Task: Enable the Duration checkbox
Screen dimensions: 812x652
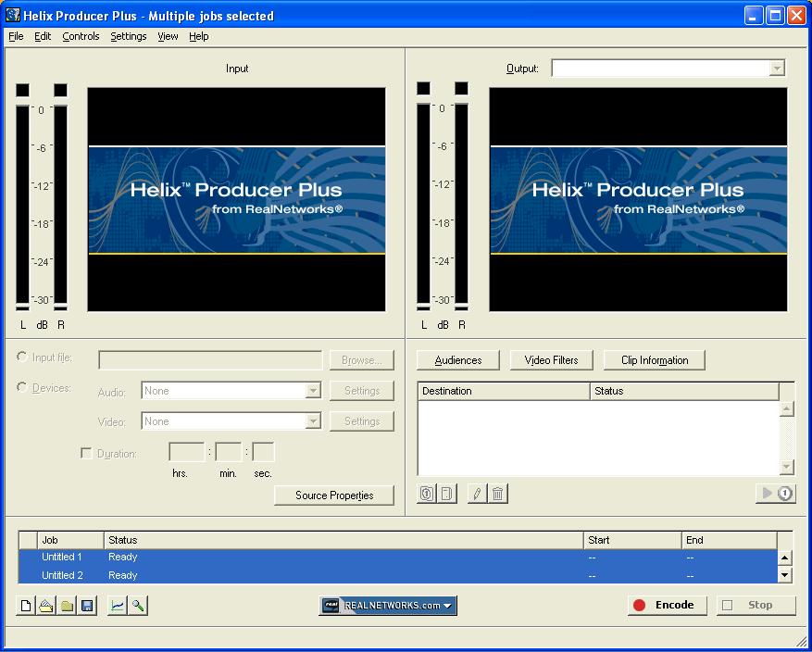Action: point(86,454)
